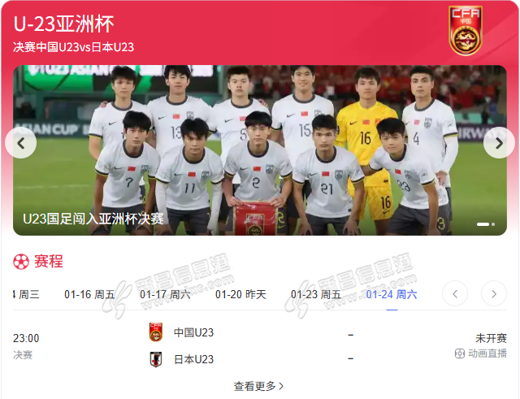Click the 动画直播 animation icon
The height and width of the screenshot is (399, 520).
point(460,353)
